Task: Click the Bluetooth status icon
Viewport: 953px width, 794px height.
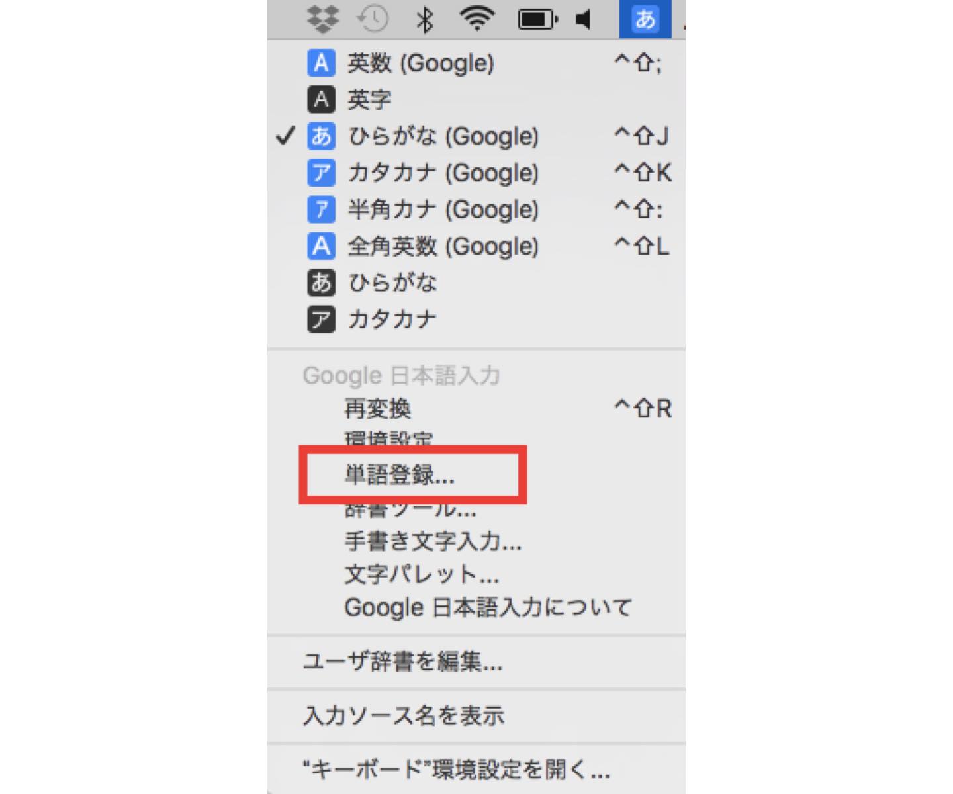Action: coord(424,19)
